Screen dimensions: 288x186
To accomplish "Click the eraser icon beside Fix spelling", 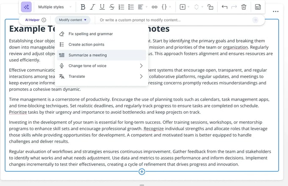I will tap(62, 34).
